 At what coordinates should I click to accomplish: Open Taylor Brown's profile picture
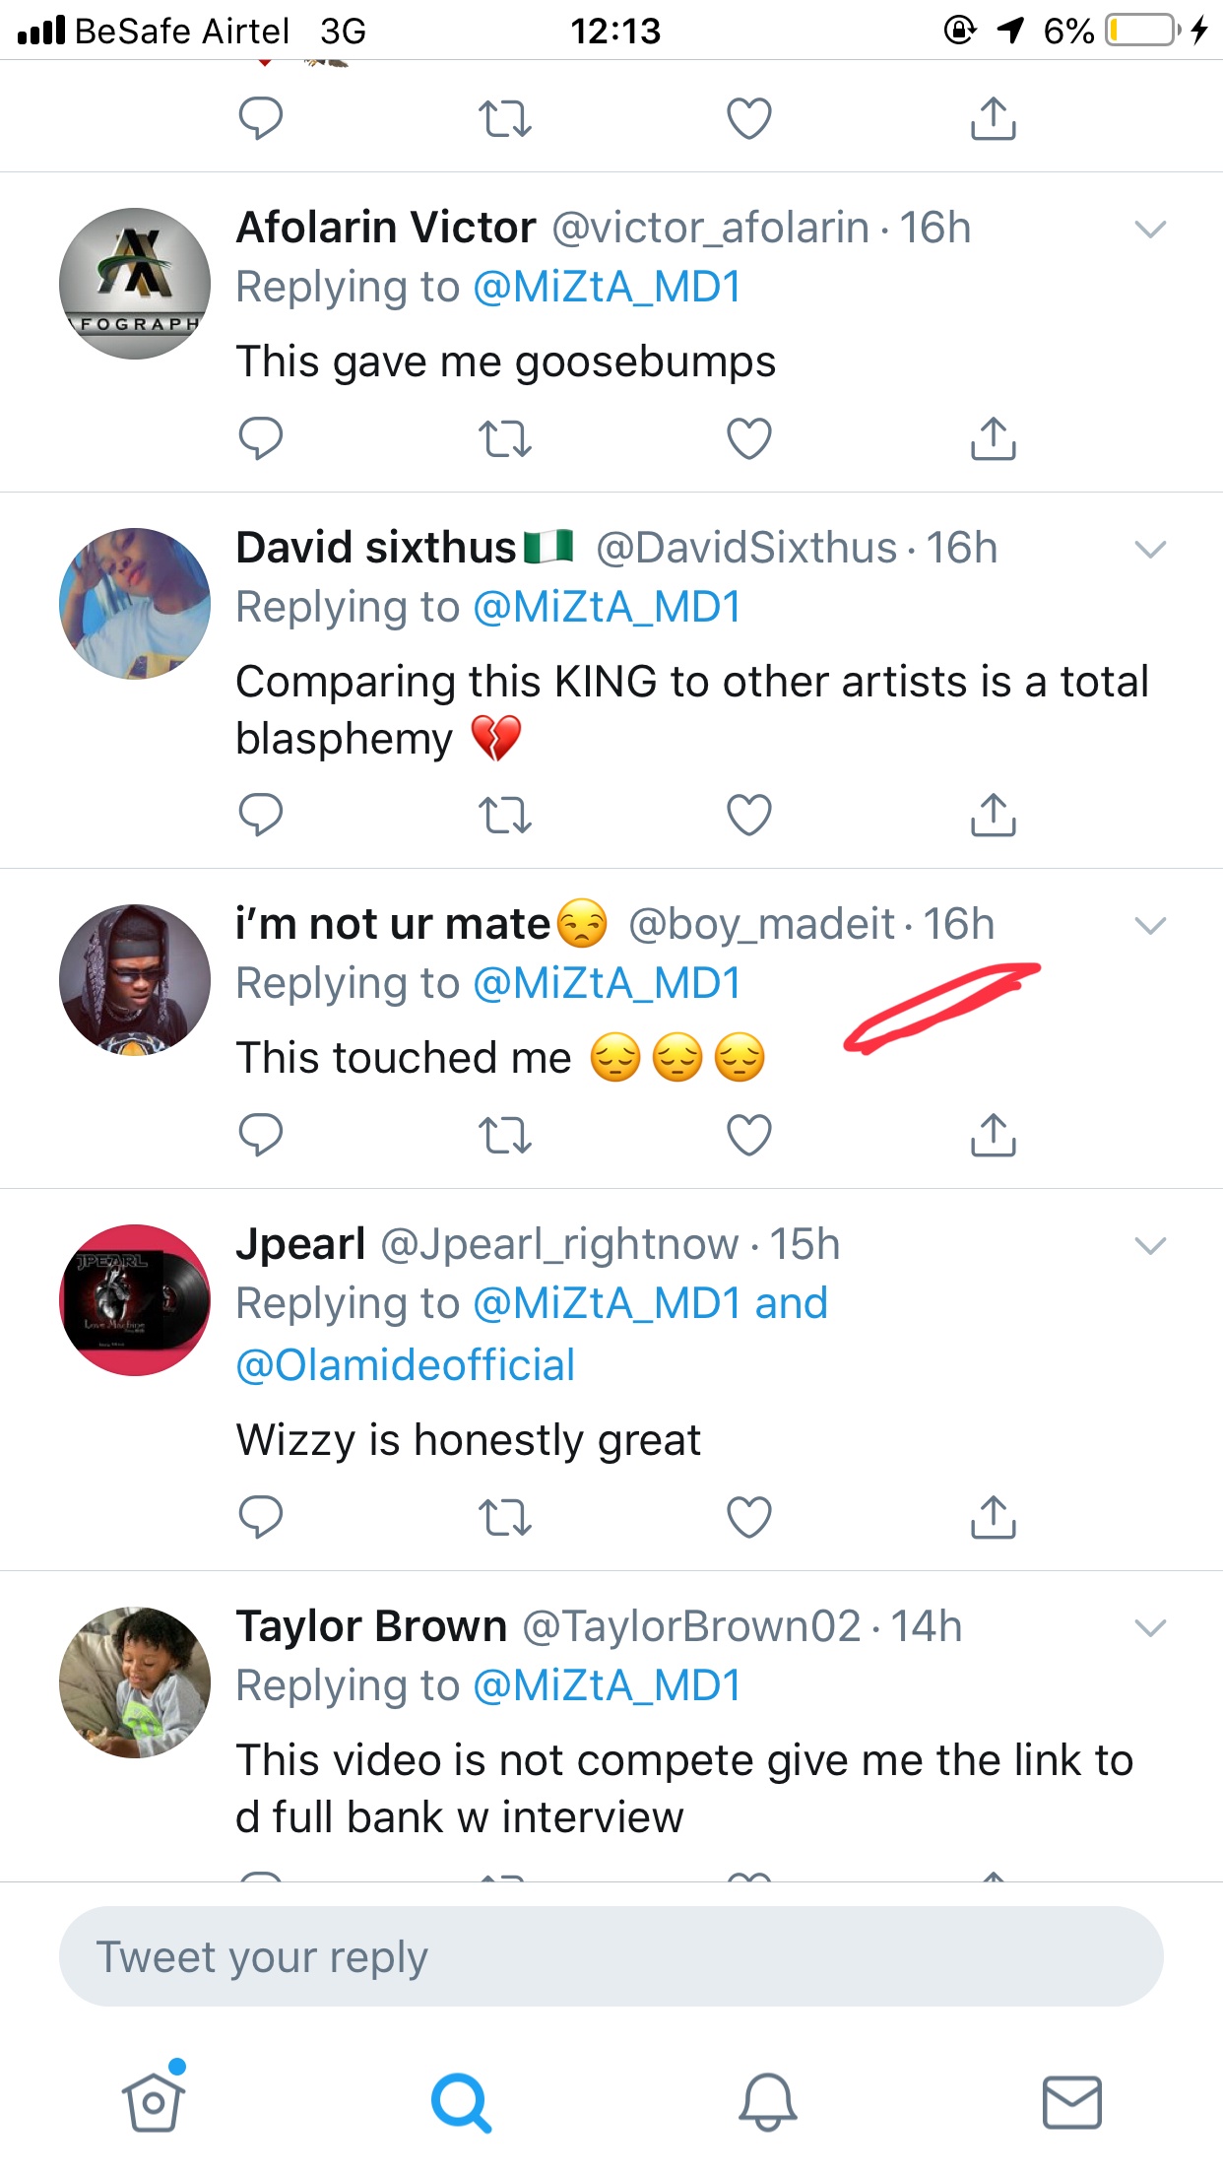click(x=135, y=1682)
